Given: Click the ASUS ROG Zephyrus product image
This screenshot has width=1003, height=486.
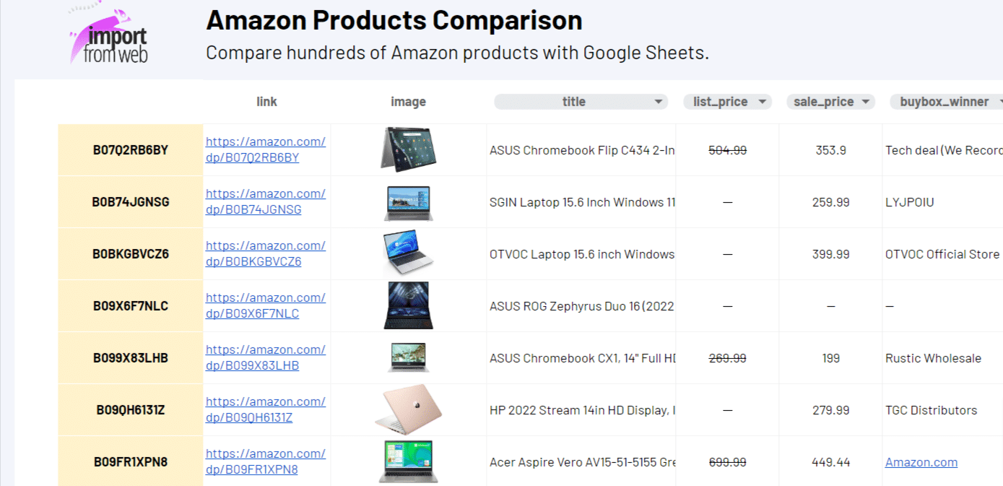Looking at the screenshot, I should tap(409, 305).
